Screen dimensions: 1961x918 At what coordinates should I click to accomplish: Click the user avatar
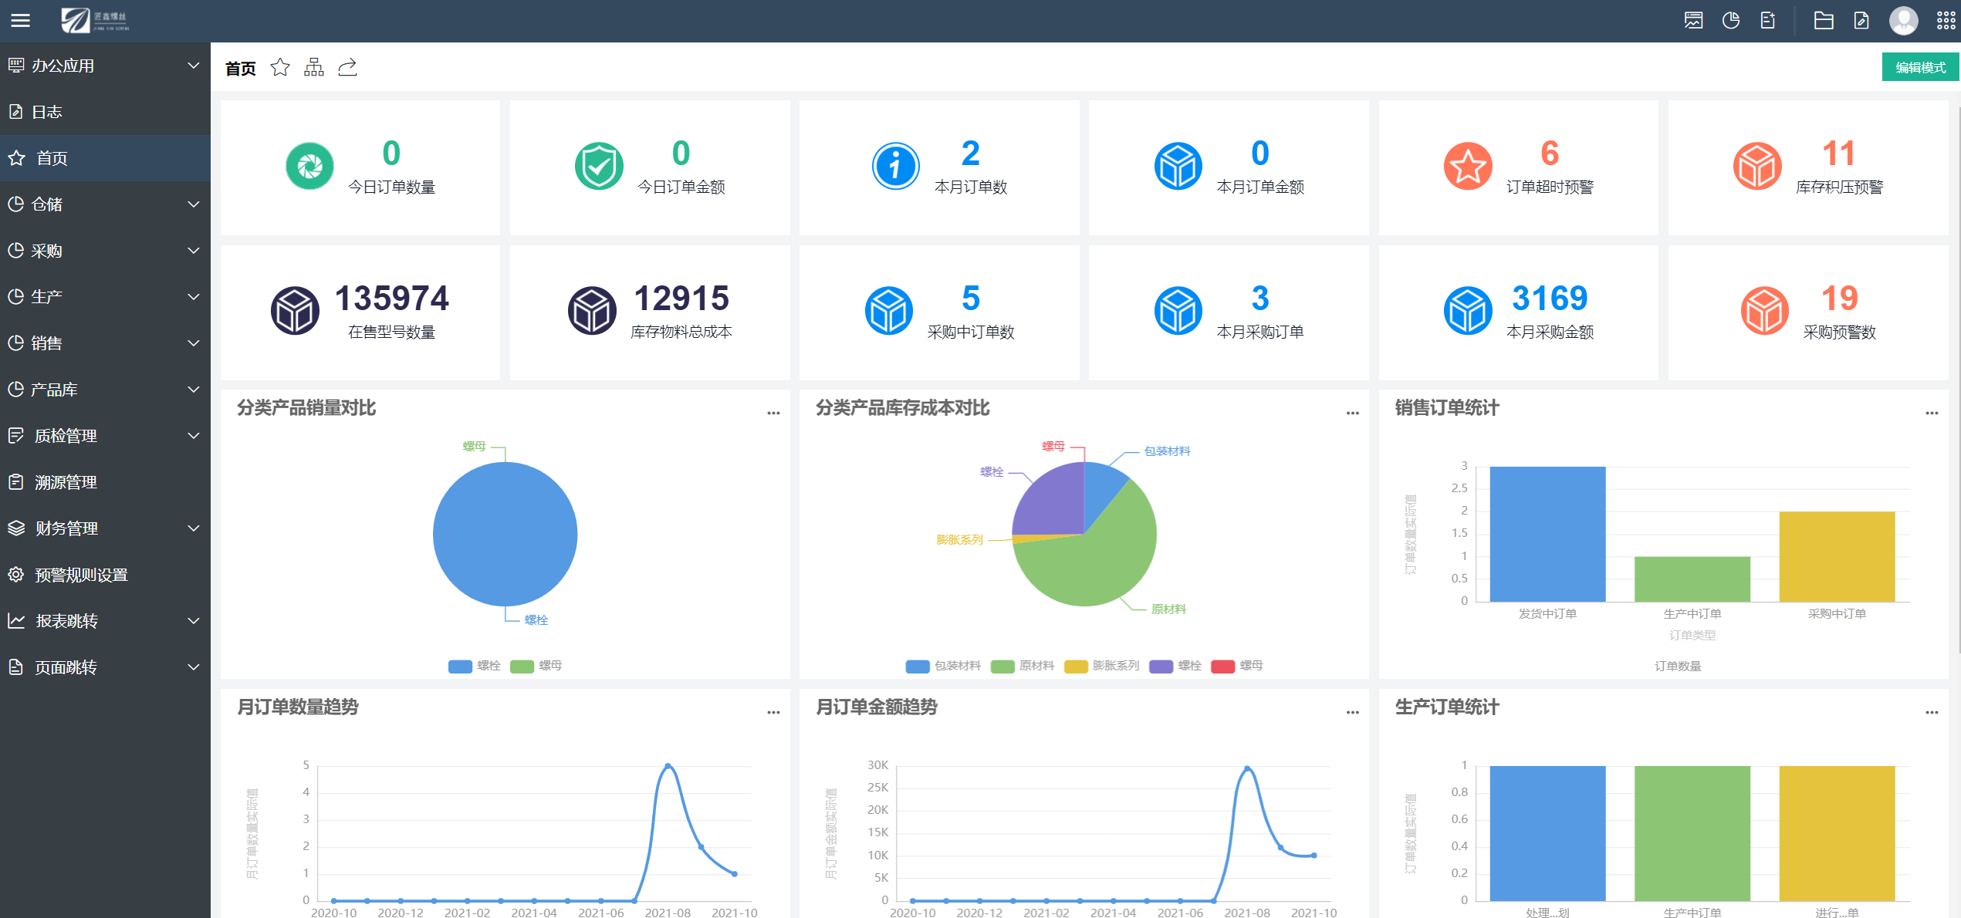point(1903,21)
